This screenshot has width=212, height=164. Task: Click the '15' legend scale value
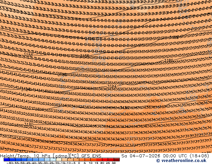96,163
